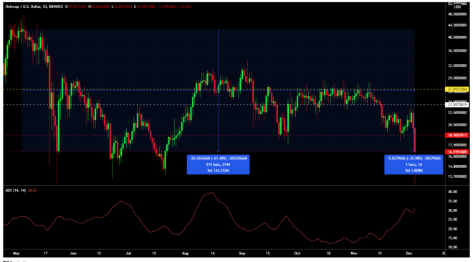Click the 14.8000000 price axis tick
The width and height of the screenshot is (473, 262).
click(x=458, y=167)
